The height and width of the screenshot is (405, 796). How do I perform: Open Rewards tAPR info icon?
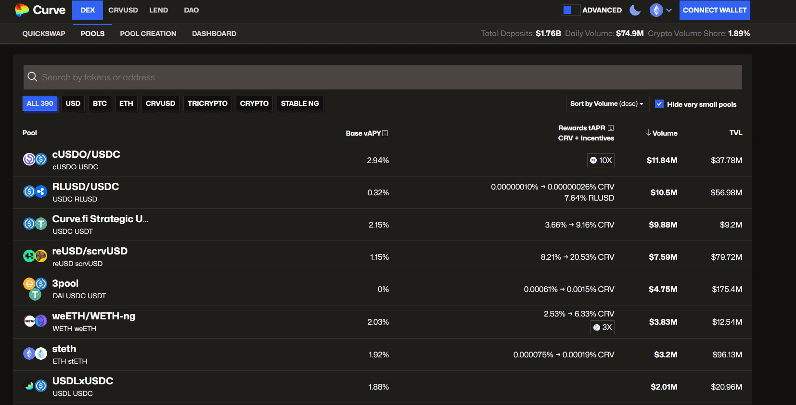click(x=611, y=128)
